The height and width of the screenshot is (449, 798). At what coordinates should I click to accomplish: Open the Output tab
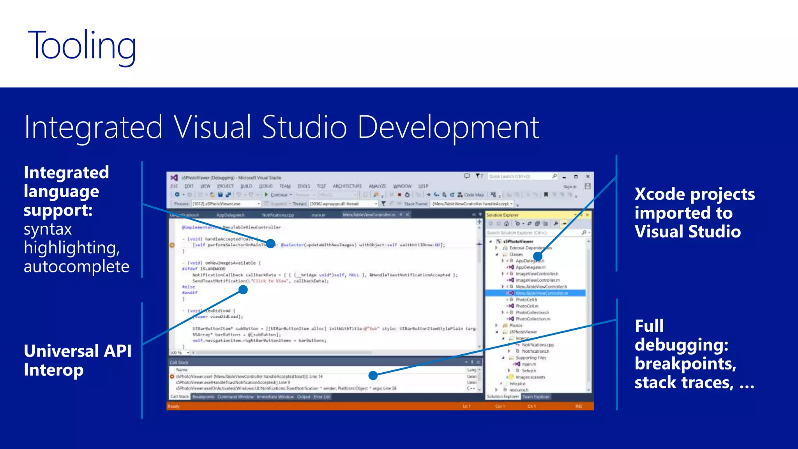[x=304, y=397]
